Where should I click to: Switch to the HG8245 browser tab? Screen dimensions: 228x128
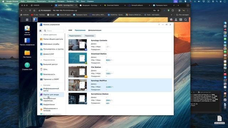41,5
